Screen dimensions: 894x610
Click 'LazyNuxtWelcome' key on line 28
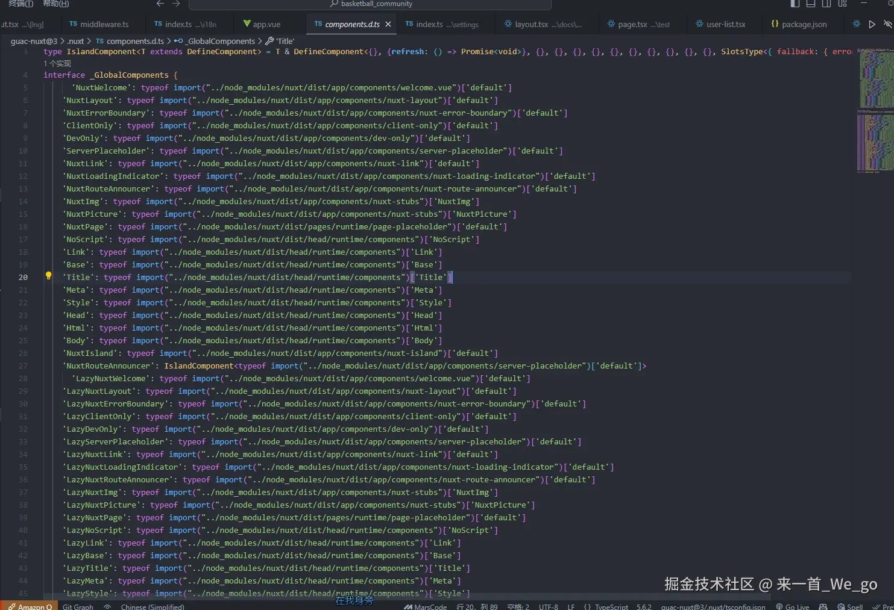[111, 379]
